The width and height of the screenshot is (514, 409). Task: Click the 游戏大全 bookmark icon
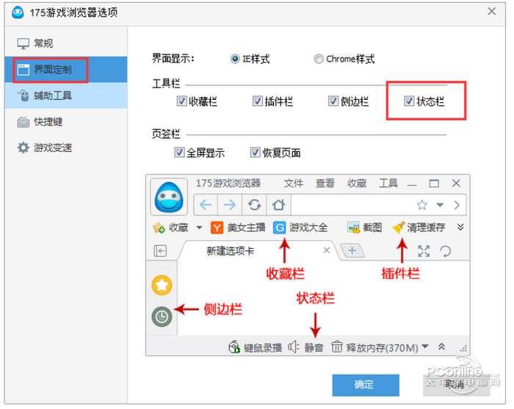[279, 228]
